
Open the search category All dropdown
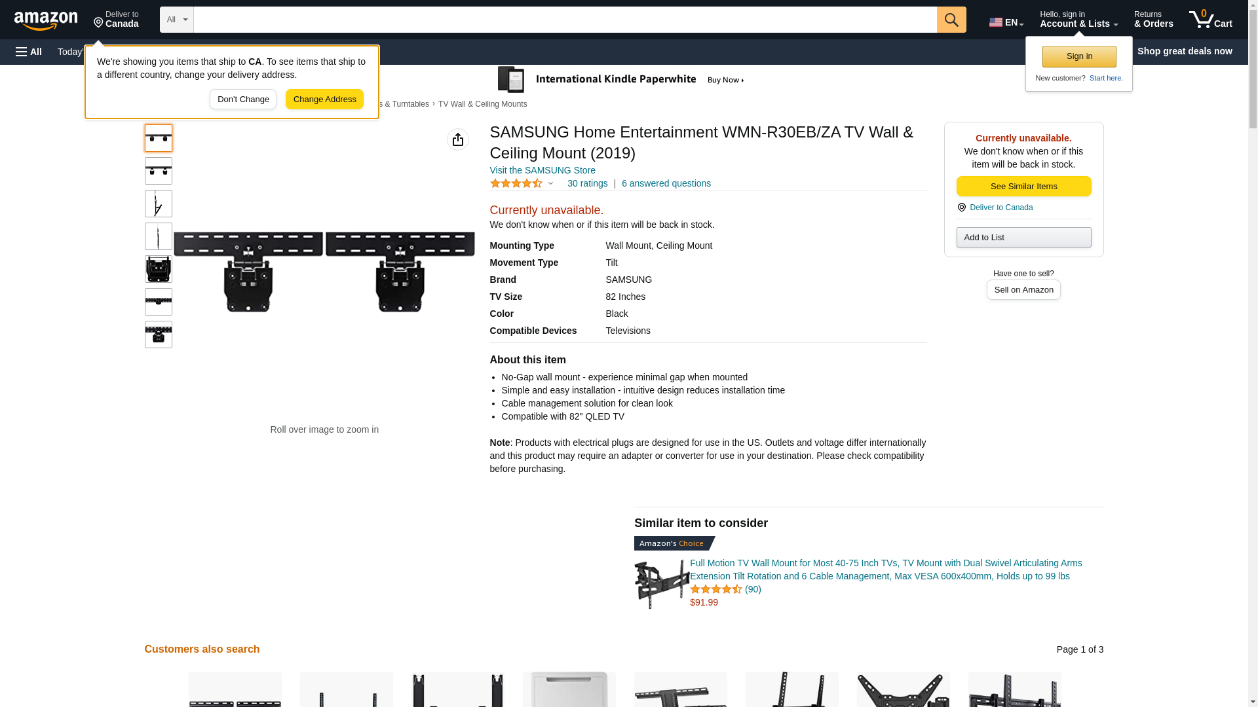click(177, 20)
